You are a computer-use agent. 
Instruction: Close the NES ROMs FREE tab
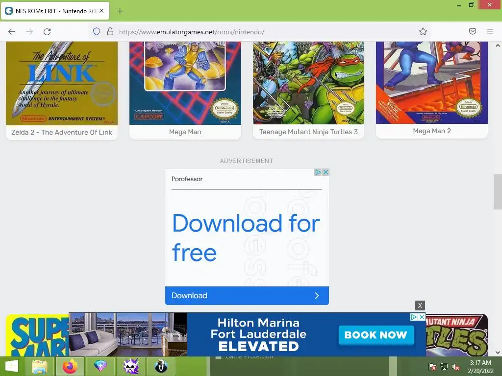coord(101,11)
